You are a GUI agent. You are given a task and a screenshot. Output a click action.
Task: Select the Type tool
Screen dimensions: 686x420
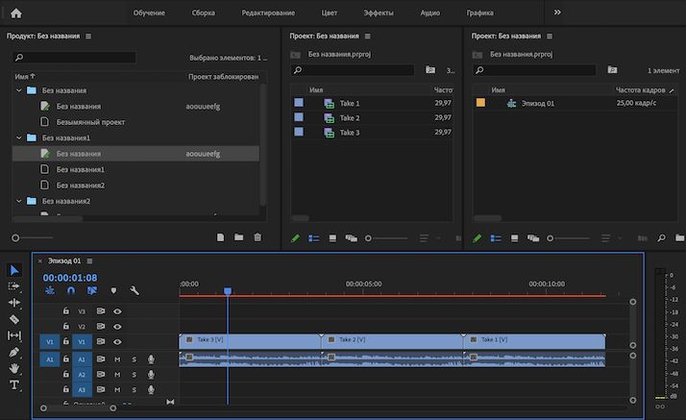click(14, 385)
